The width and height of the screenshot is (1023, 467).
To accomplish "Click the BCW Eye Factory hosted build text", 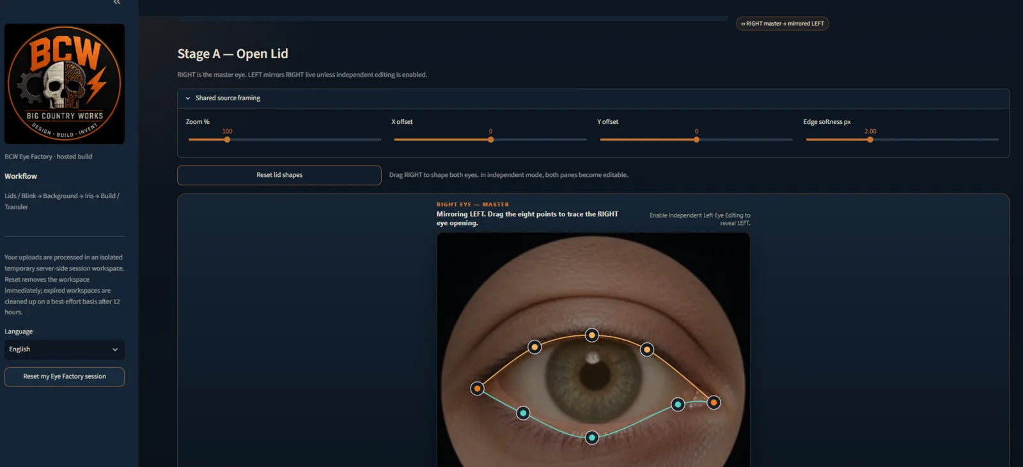I will (49, 157).
